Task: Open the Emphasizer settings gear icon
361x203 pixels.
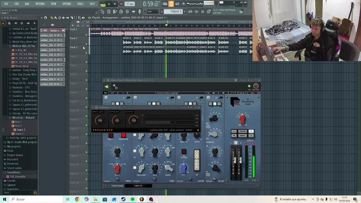Action: pos(198,130)
